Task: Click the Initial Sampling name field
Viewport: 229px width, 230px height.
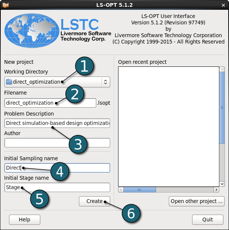Action: 57,168
